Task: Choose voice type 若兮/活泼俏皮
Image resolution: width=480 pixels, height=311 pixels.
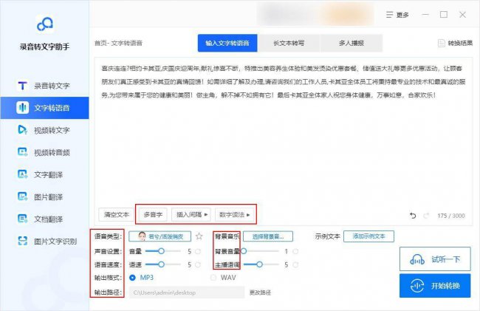Action: 160,236
